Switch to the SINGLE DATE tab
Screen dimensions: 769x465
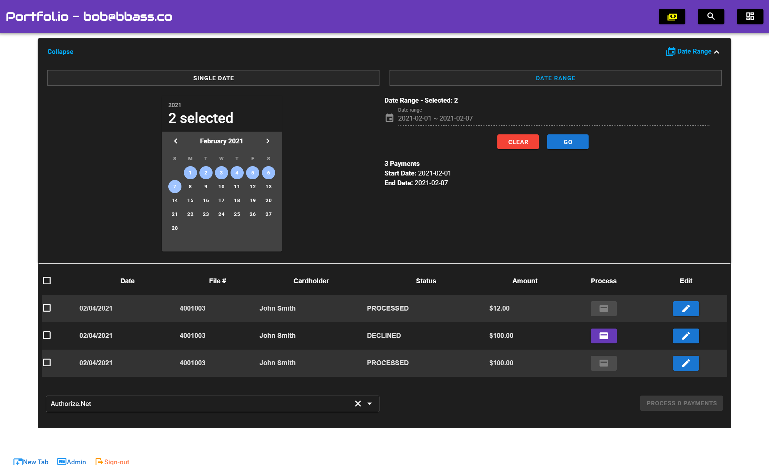(x=213, y=78)
